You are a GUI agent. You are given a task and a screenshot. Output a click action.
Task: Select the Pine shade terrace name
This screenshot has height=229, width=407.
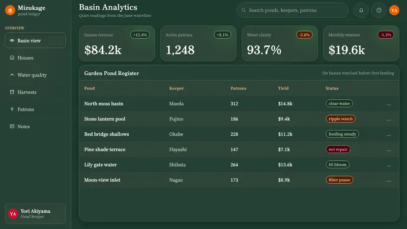tap(105, 150)
